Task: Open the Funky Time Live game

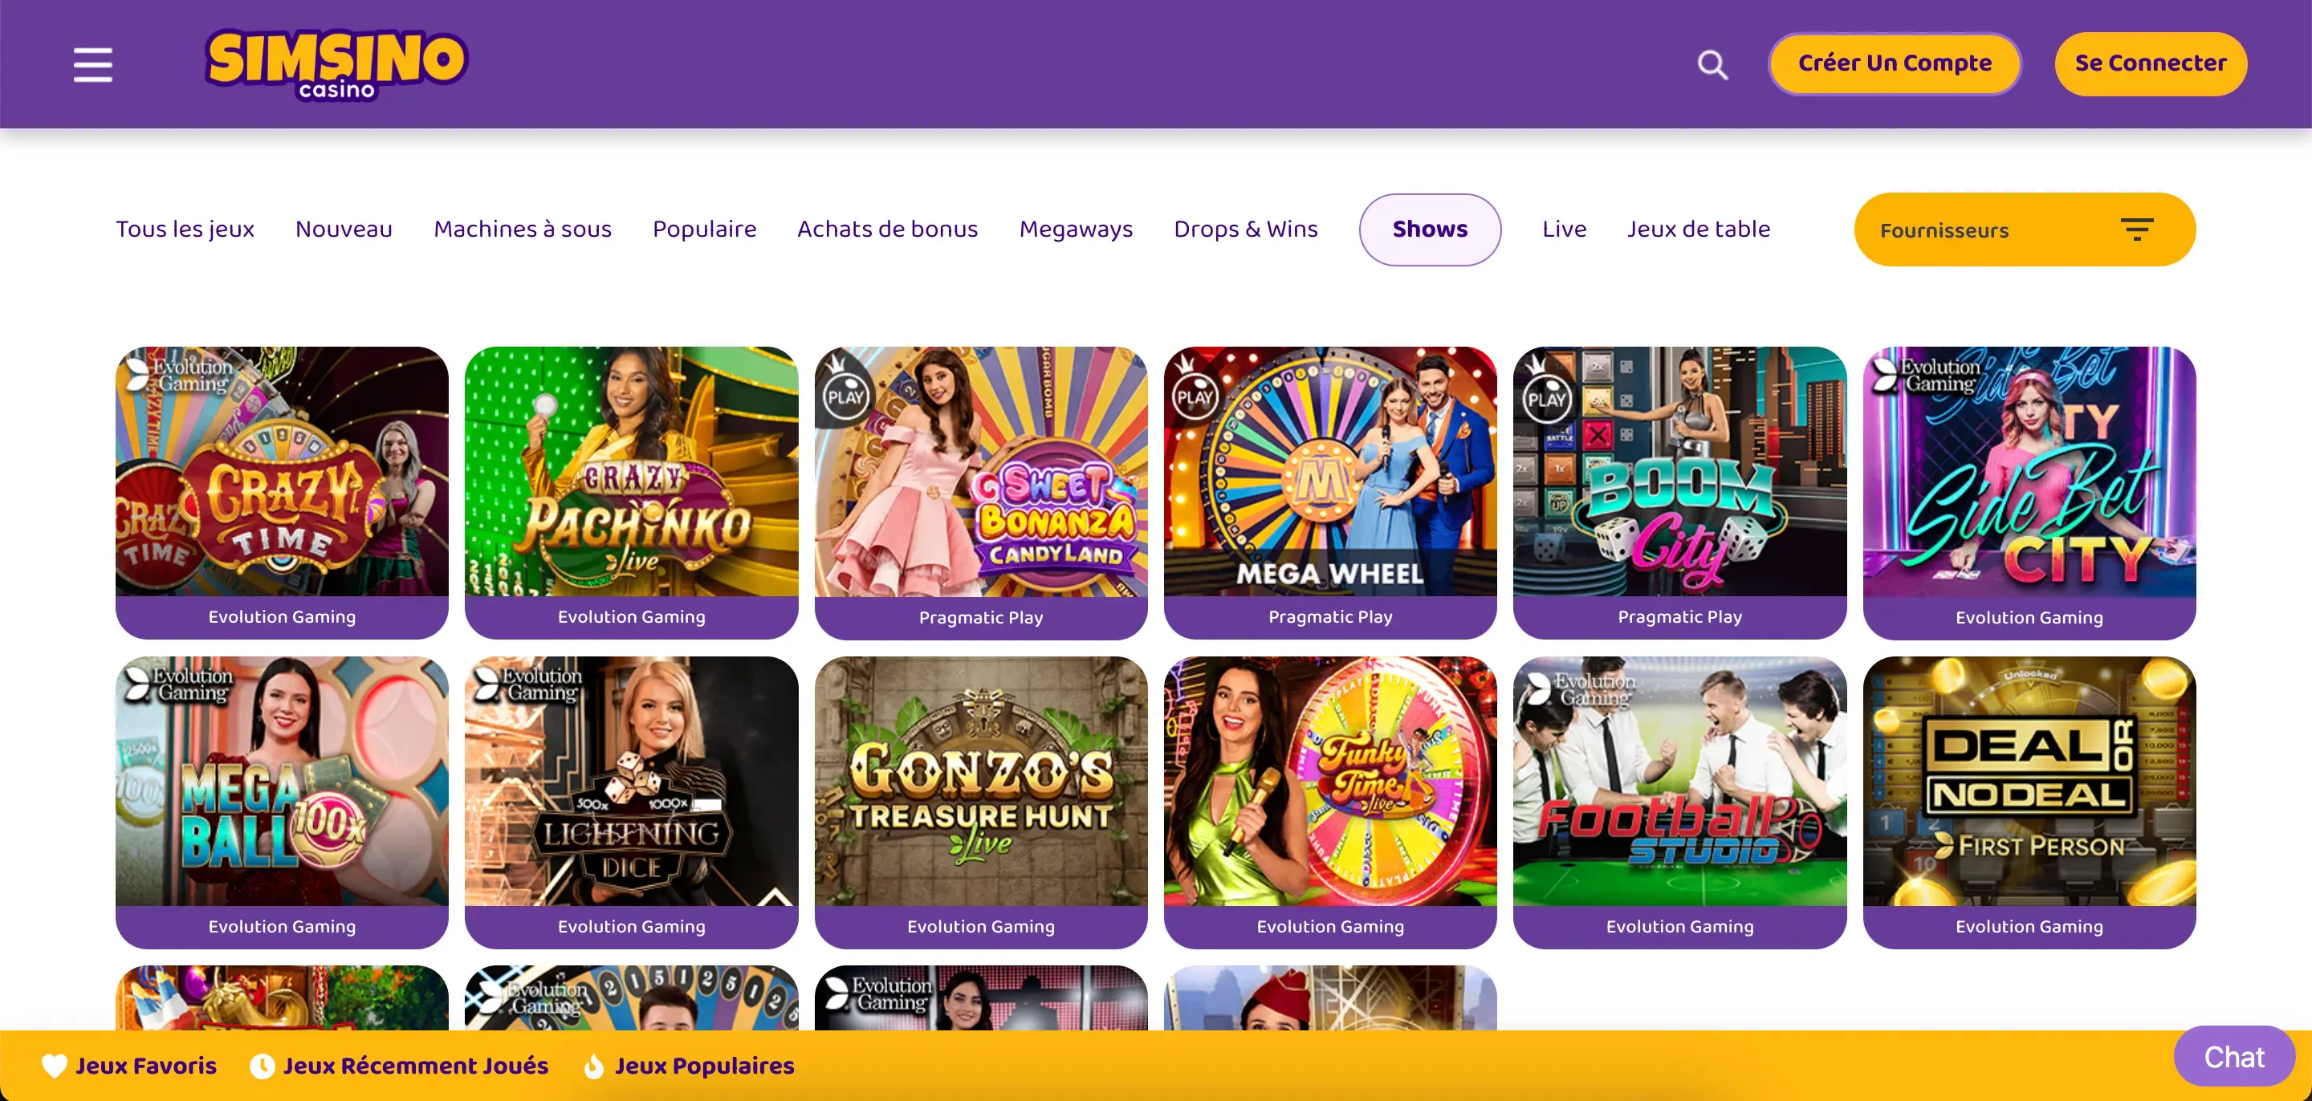Action: tap(1330, 782)
